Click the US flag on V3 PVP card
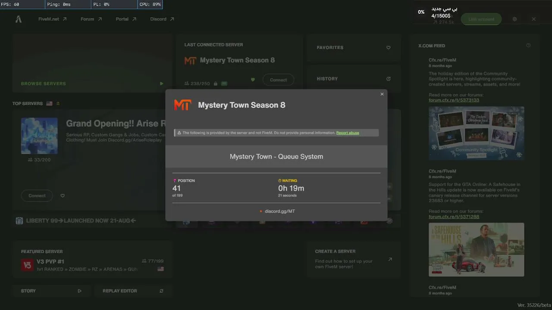 pos(160,269)
